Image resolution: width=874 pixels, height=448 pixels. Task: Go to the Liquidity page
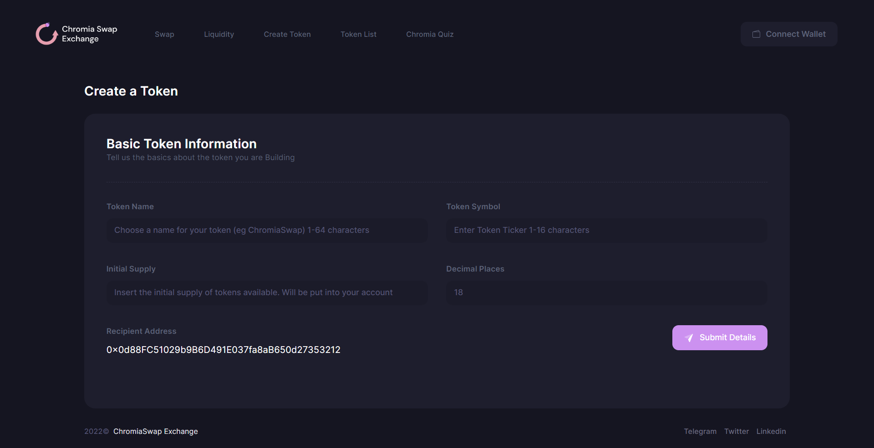pos(219,34)
